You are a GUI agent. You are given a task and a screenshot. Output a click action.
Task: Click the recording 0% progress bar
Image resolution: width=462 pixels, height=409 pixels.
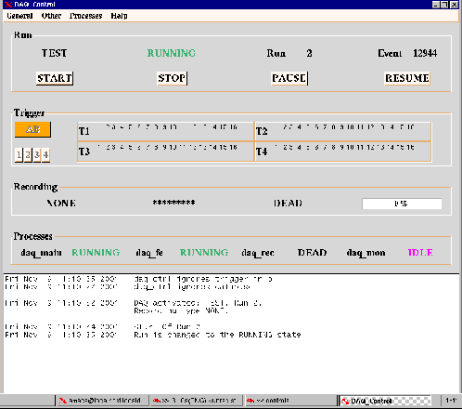click(x=402, y=204)
